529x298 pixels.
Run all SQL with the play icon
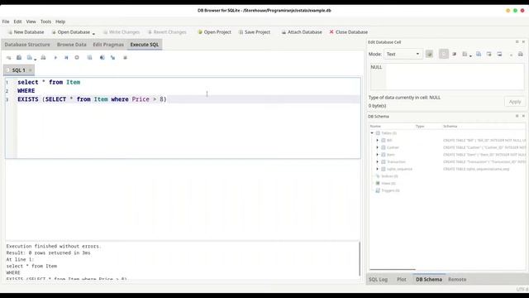click(55, 58)
